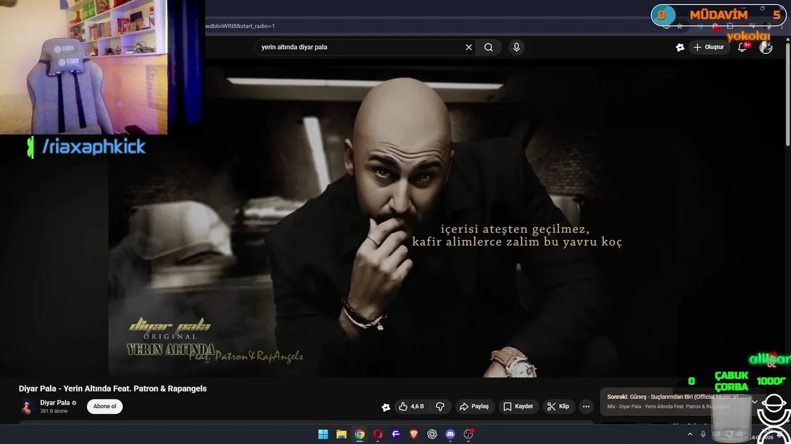Open the three-dot more actions menu
791x444 pixels.
coord(586,406)
